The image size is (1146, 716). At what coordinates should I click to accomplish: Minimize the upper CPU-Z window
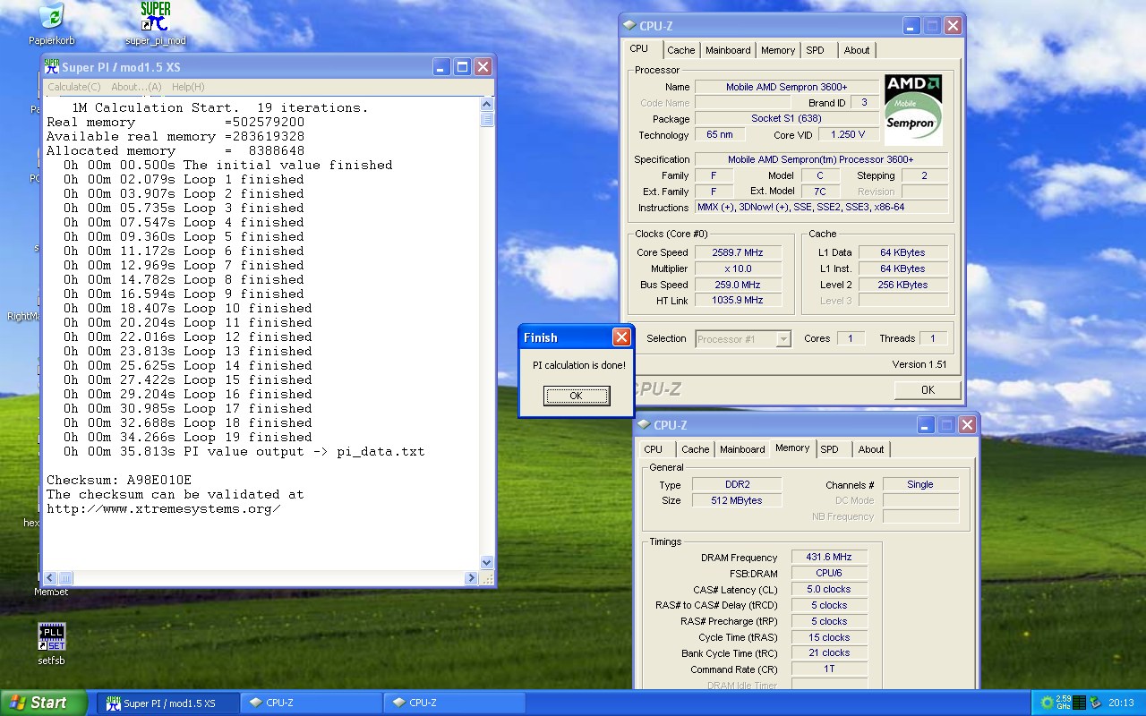tap(911, 26)
